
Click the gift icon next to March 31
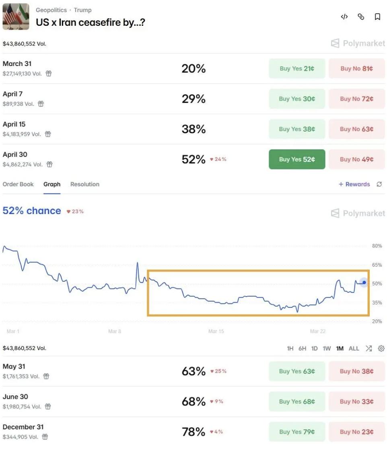pyautogui.click(x=47, y=74)
